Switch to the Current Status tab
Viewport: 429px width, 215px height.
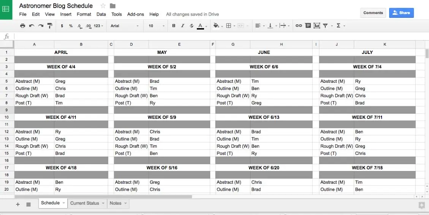pos(84,203)
